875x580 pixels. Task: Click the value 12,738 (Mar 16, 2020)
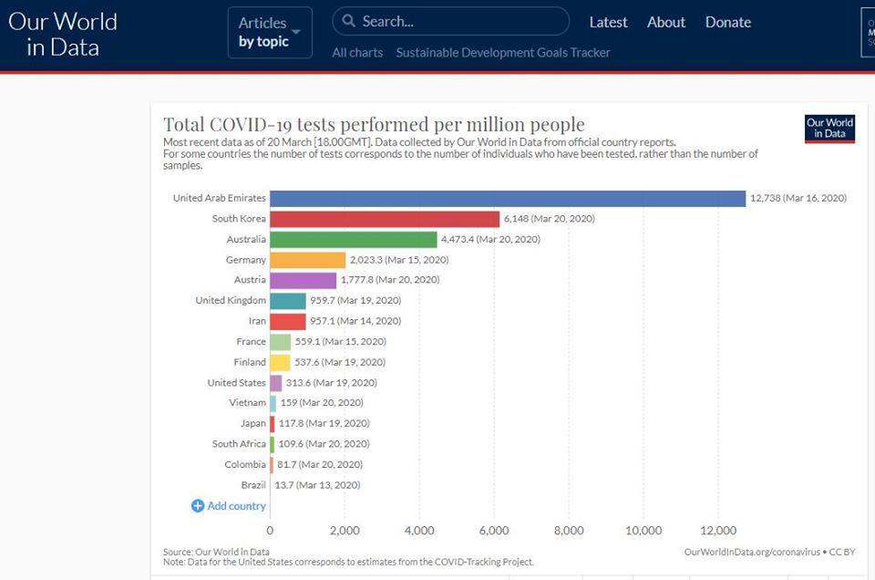tap(798, 198)
